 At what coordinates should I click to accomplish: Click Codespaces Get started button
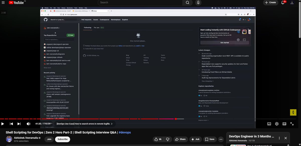coord(224,43)
